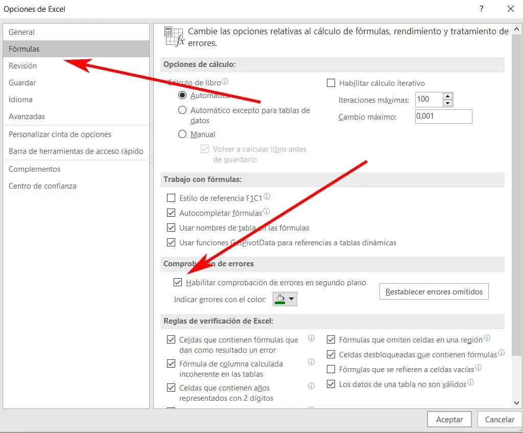
Task: Toggle Fórmula de columna calculada incoherente checkbox
Action: [x=171, y=363]
